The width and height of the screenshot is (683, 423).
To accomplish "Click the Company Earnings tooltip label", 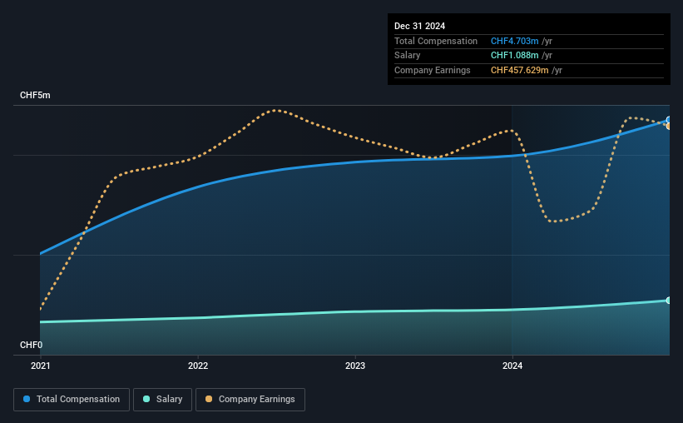I will tap(432, 70).
